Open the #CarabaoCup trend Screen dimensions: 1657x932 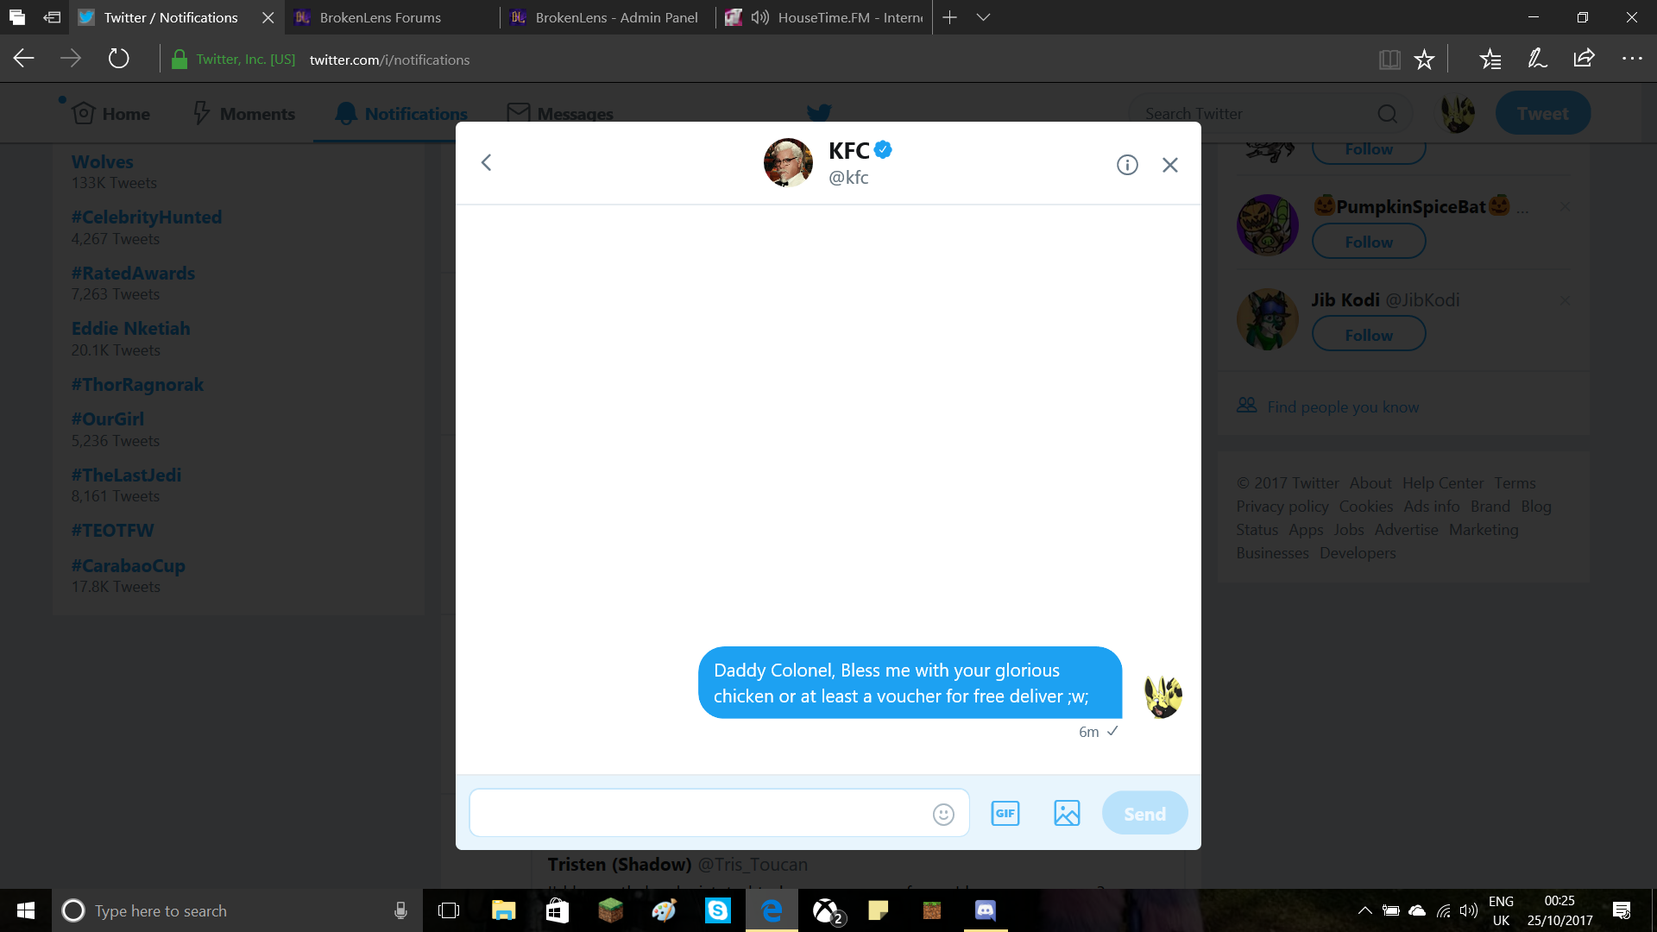(129, 566)
